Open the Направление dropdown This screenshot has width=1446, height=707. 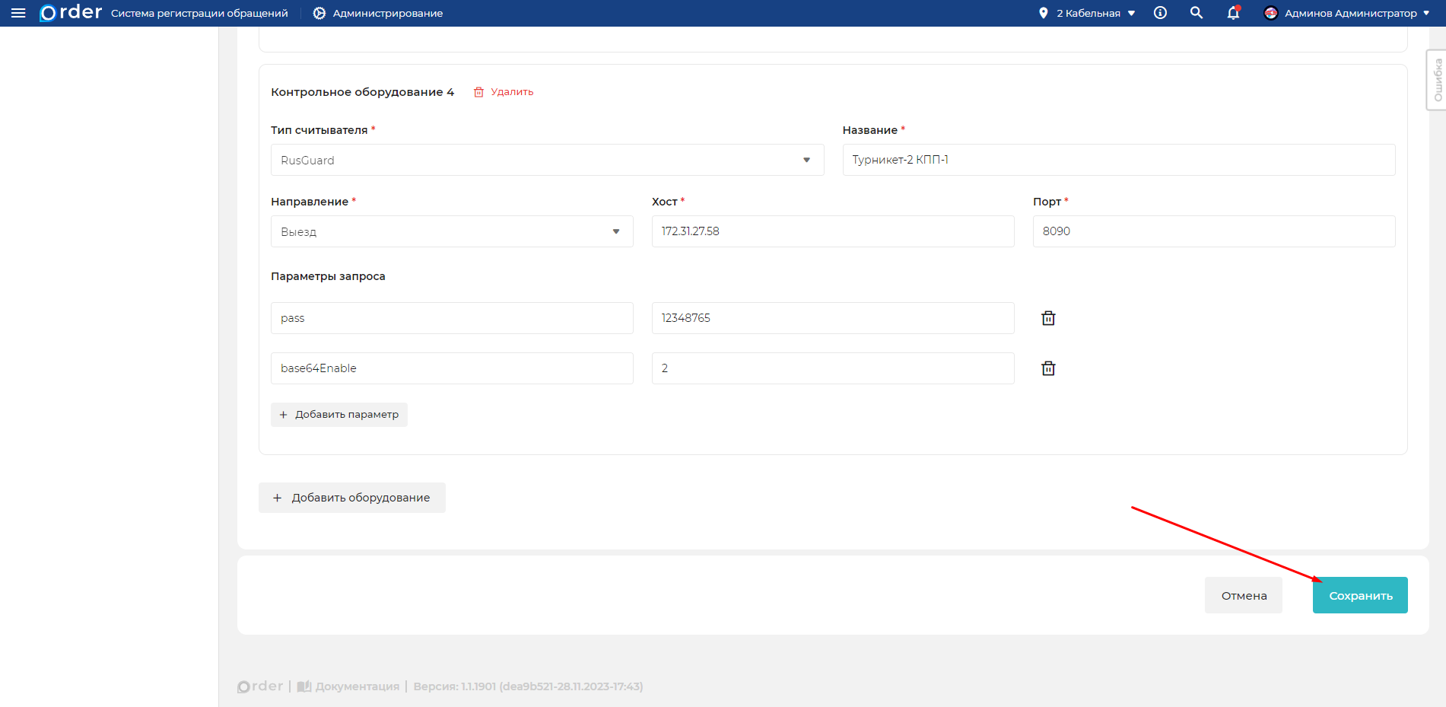(x=452, y=231)
